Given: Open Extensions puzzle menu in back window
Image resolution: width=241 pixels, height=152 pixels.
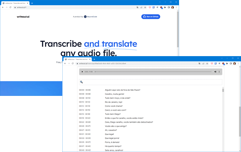Looking at the screenshot, I should (x=165, y=7).
